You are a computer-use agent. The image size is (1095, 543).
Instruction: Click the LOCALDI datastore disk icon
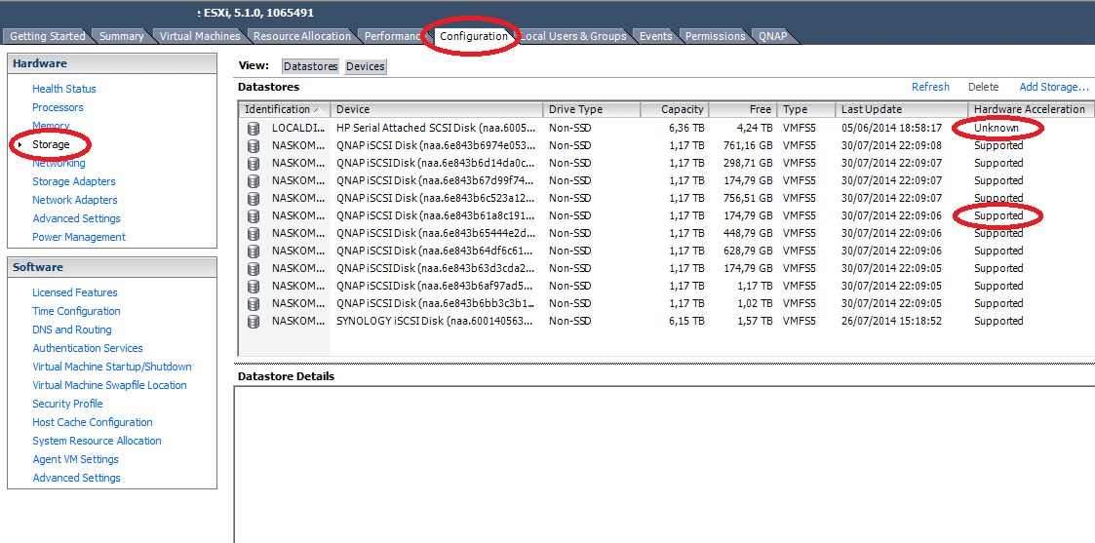[x=254, y=128]
